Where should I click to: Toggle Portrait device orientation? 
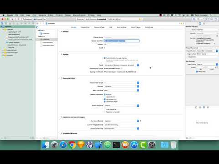[104, 94]
